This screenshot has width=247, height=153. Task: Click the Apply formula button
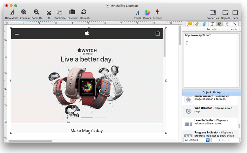click(234, 29)
